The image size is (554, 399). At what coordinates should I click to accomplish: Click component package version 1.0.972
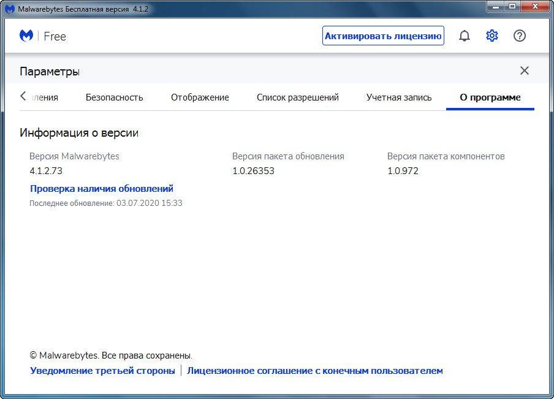point(403,171)
